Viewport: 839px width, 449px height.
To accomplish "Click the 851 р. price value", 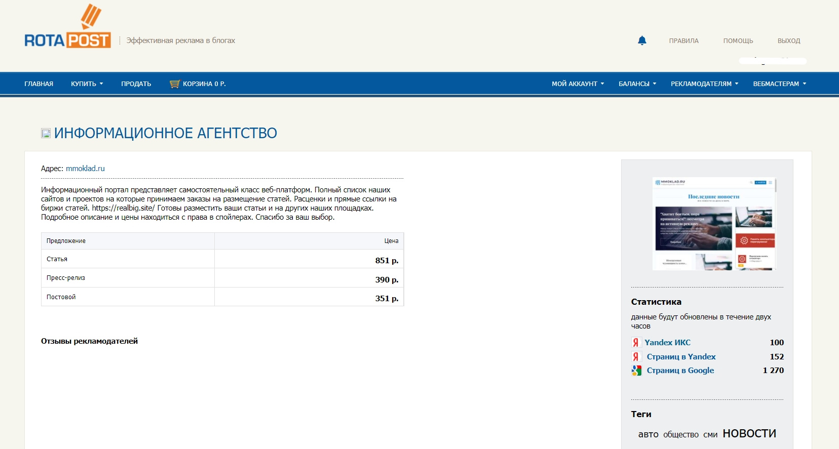I will coord(387,261).
